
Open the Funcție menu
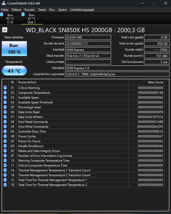pyautogui.click(x=29, y=10)
